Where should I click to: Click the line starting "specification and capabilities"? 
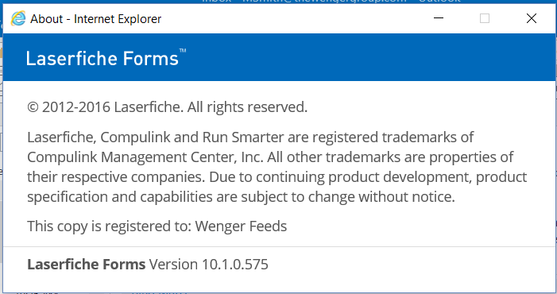click(x=241, y=197)
